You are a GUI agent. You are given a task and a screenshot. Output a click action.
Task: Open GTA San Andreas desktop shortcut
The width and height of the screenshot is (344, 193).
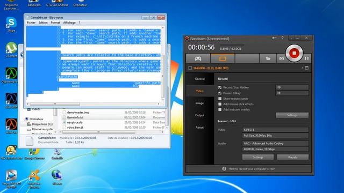57,3
